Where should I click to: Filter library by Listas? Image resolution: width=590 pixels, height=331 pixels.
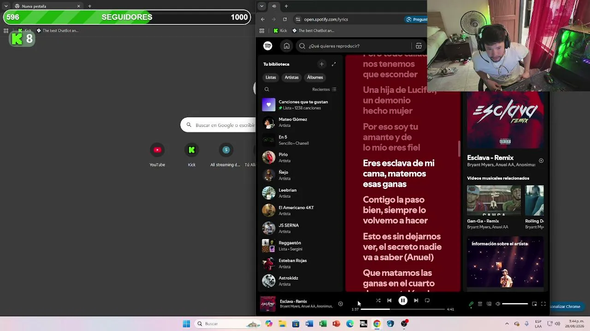click(x=271, y=77)
